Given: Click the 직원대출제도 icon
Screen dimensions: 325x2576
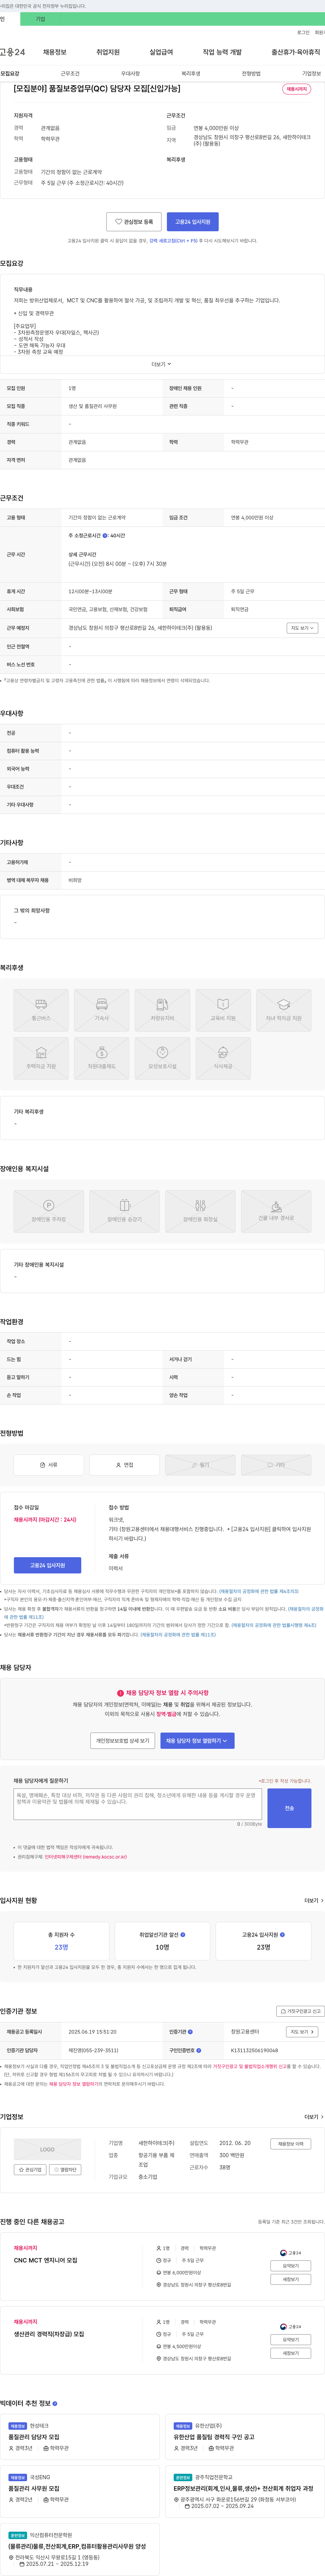Looking at the screenshot, I should point(102,1058).
